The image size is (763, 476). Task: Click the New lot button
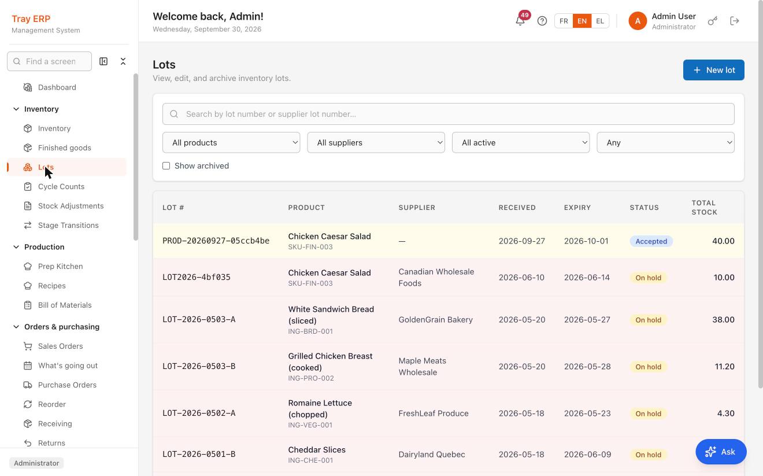[x=713, y=70]
